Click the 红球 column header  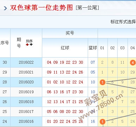(65, 48)
